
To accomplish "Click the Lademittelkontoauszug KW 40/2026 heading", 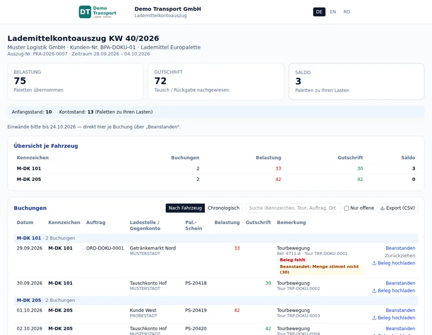I will [x=83, y=38].
